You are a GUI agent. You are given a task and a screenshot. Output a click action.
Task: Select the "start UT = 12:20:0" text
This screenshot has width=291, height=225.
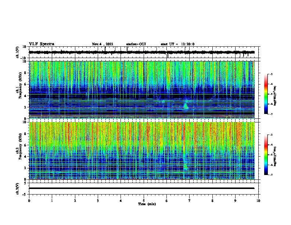point(177,44)
